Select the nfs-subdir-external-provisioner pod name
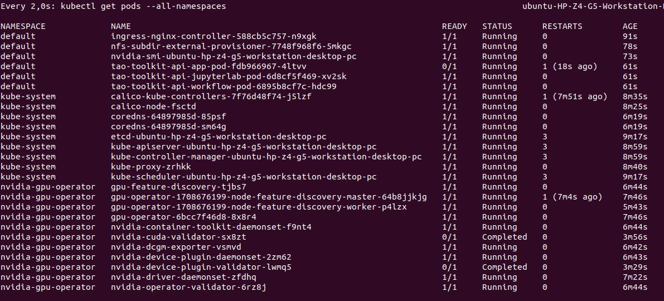Image resolution: width=664 pixels, height=301 pixels. 231,46
